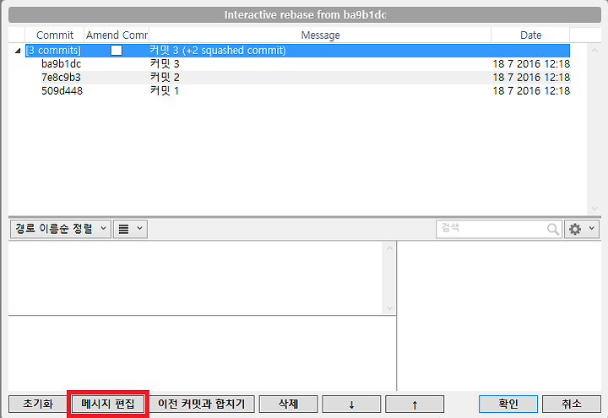608x418 pixels.
Task: Sort by the Date column header
Action: pyautogui.click(x=530, y=35)
